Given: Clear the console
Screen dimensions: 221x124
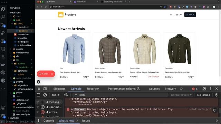Looking at the screenshot, I should click(x=45, y=95).
